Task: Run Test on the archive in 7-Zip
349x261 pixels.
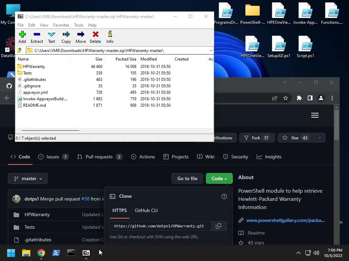Action: (51, 37)
